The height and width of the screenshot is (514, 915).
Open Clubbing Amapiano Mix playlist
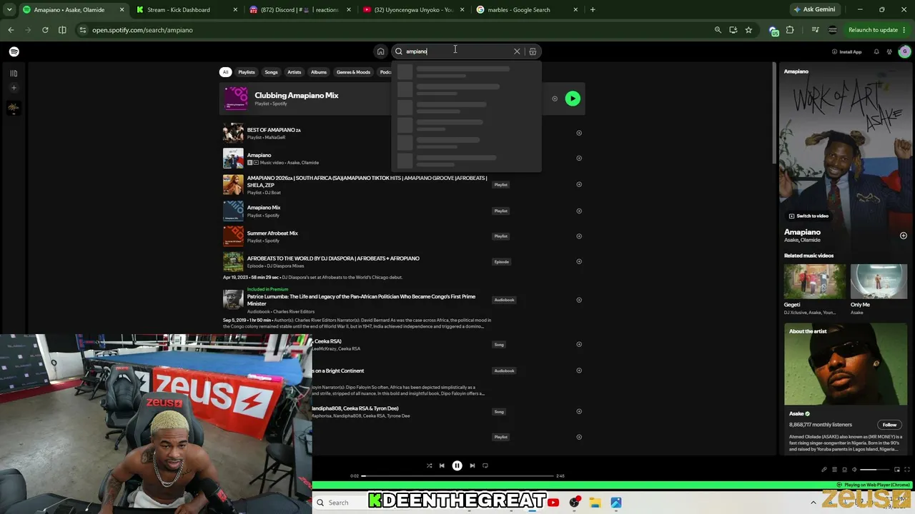click(297, 95)
